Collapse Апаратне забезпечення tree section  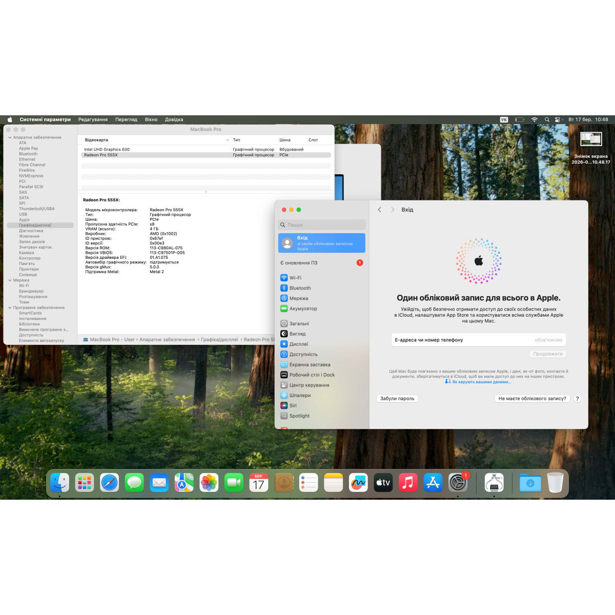10,137
